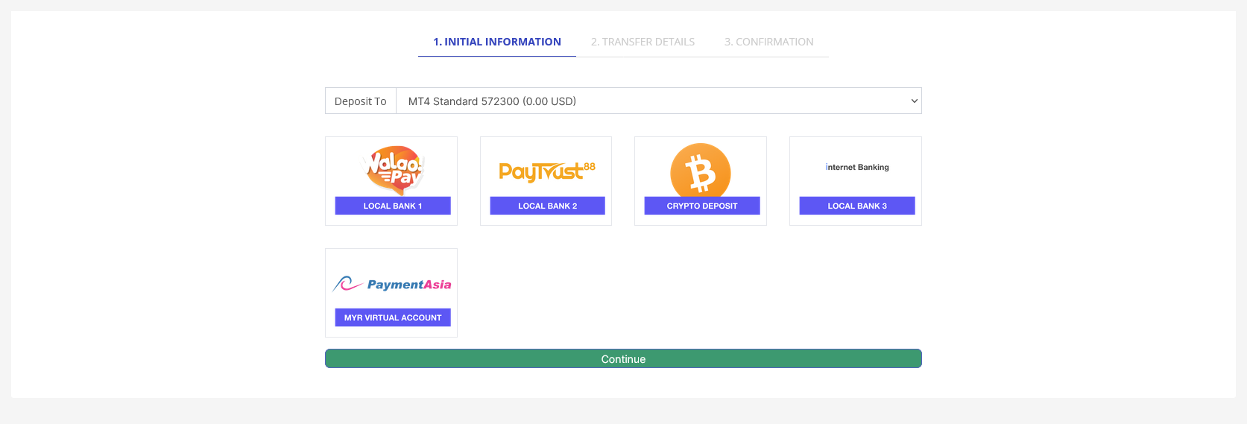The height and width of the screenshot is (424, 1247).
Task: Open the Confirmation step tab
Action: (x=769, y=42)
